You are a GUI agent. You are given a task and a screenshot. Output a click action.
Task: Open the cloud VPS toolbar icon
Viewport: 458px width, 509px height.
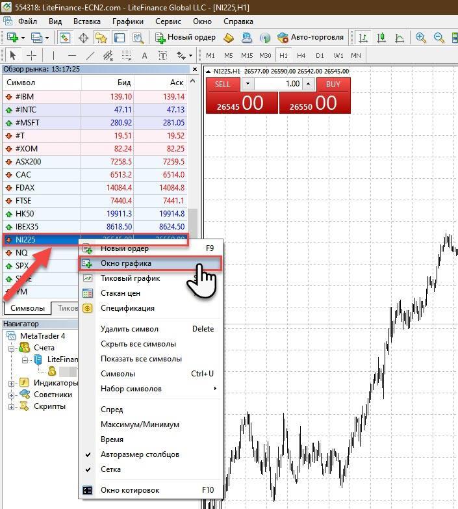click(247, 38)
